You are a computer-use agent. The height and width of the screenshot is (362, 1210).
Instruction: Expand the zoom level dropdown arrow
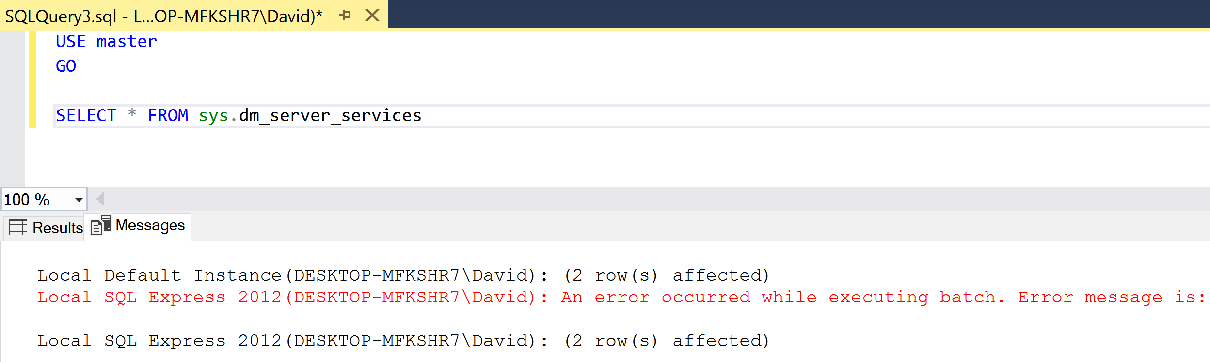tap(79, 200)
